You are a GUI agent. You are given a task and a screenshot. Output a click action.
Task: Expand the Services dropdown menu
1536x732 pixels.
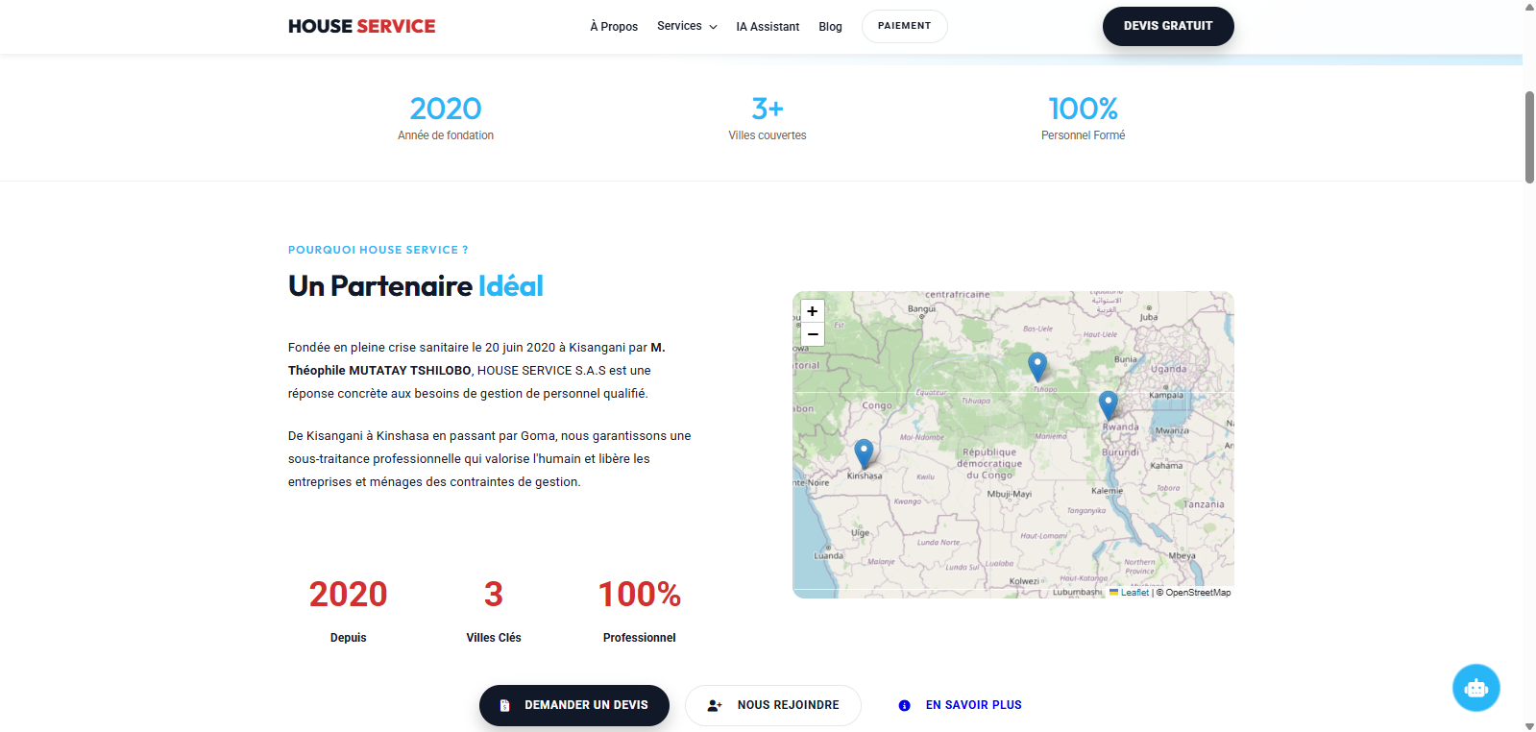687,26
